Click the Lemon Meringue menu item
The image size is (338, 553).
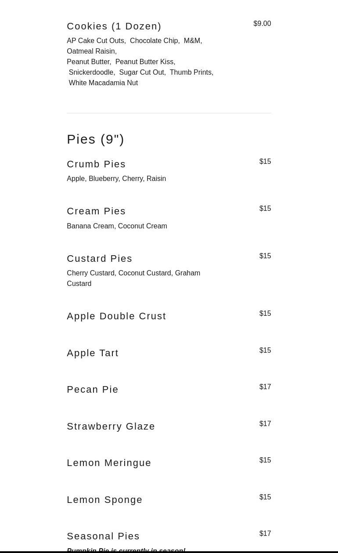click(109, 463)
